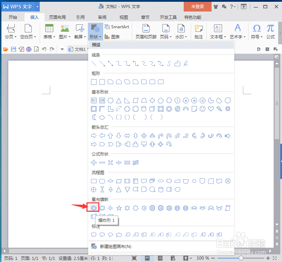The width and height of the screenshot is (282, 262).
Task: Select the straight line shape
Action: coord(94,64)
